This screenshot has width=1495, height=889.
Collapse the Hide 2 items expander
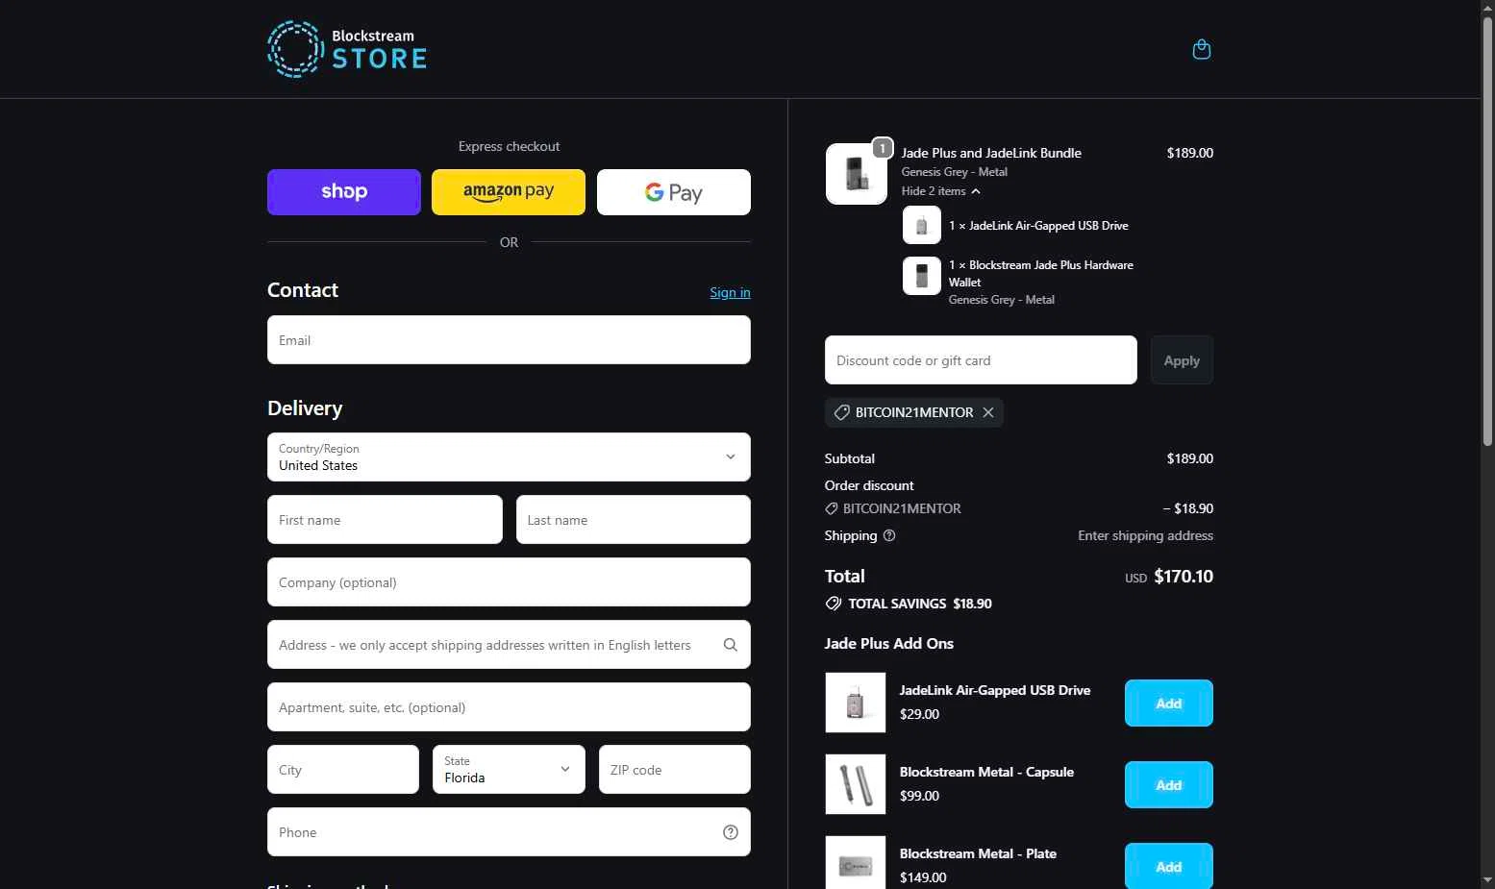pyautogui.click(x=940, y=191)
